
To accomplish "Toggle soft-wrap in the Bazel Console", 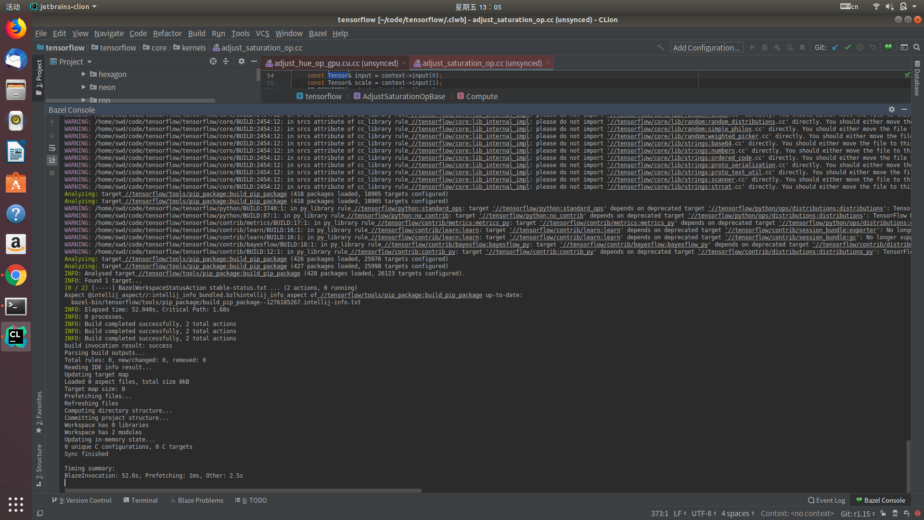I will (x=52, y=148).
